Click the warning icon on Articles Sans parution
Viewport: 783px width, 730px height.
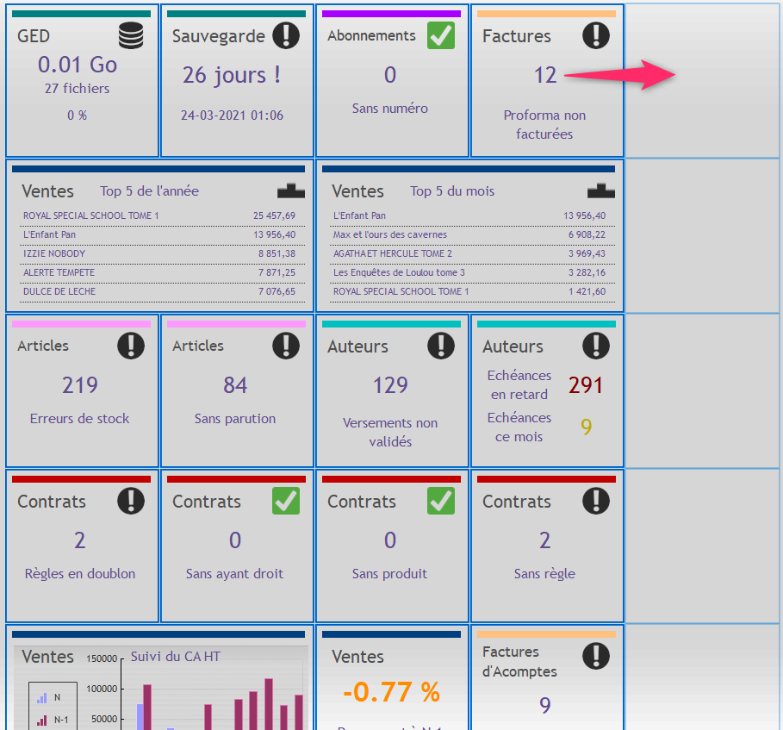[286, 346]
